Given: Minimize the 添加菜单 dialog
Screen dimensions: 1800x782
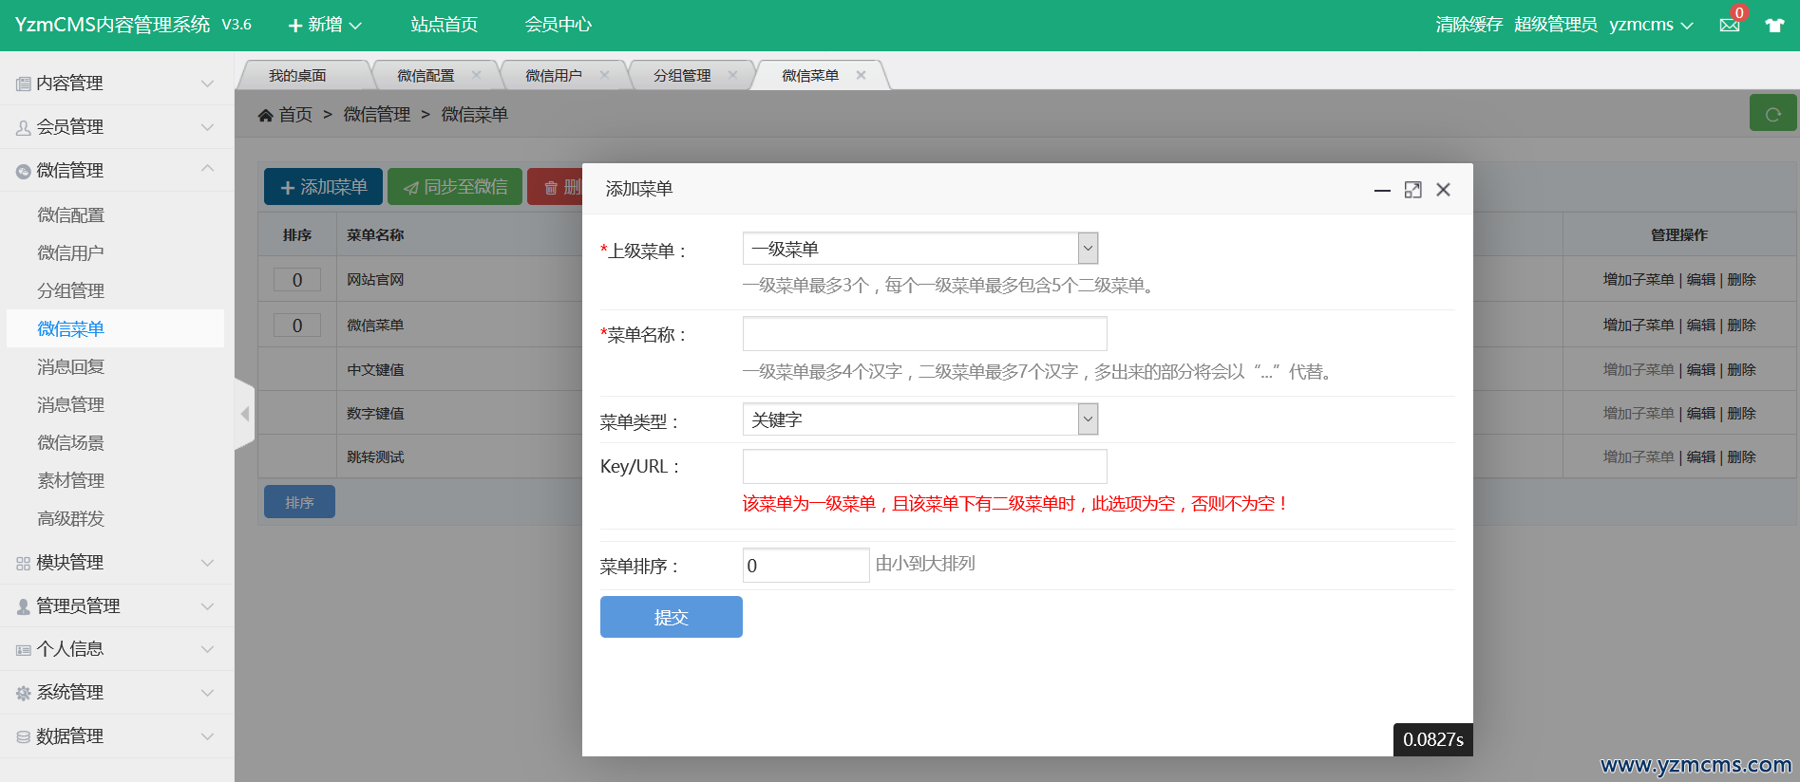Looking at the screenshot, I should [1382, 190].
